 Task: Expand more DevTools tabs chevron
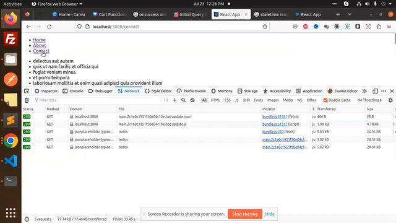point(364,91)
